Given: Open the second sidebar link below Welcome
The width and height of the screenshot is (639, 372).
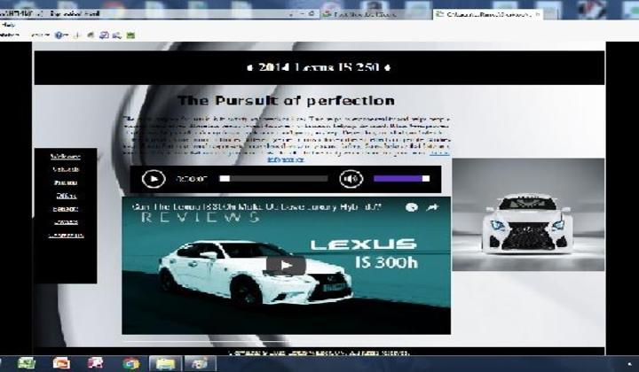Looking at the screenshot, I should (x=66, y=169).
